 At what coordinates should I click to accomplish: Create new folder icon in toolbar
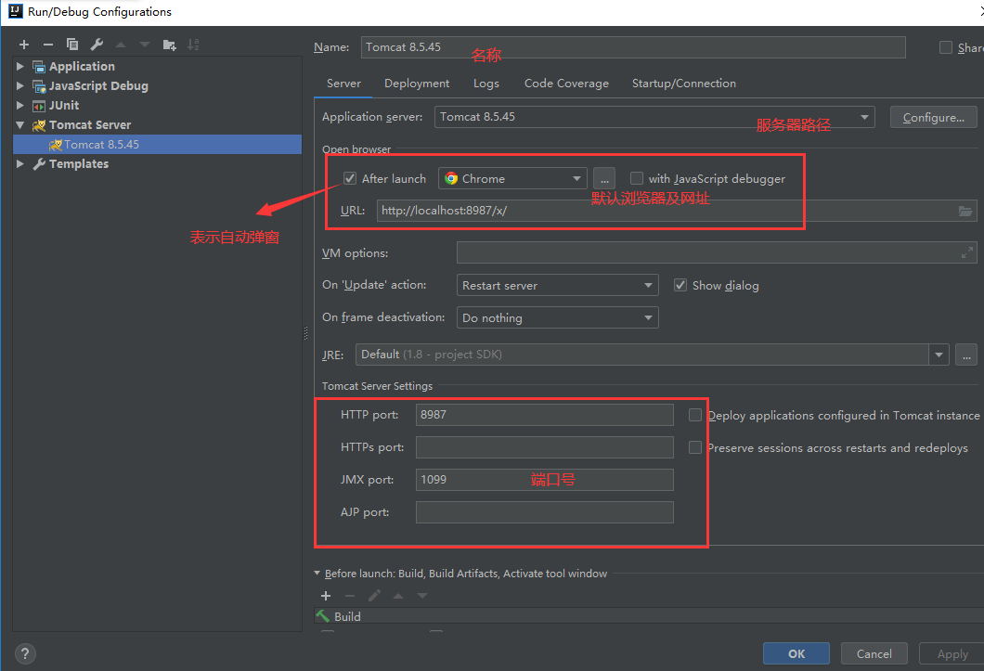pos(170,45)
